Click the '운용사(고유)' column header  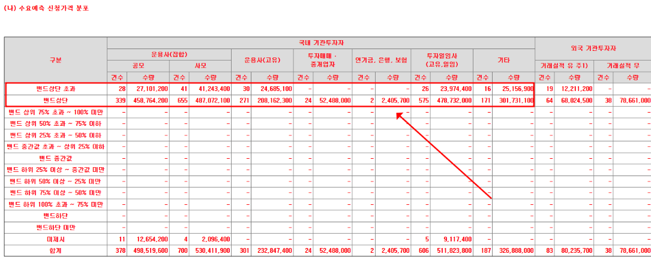pyautogui.click(x=262, y=60)
